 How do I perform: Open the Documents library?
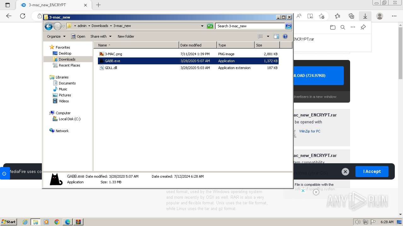(x=67, y=83)
